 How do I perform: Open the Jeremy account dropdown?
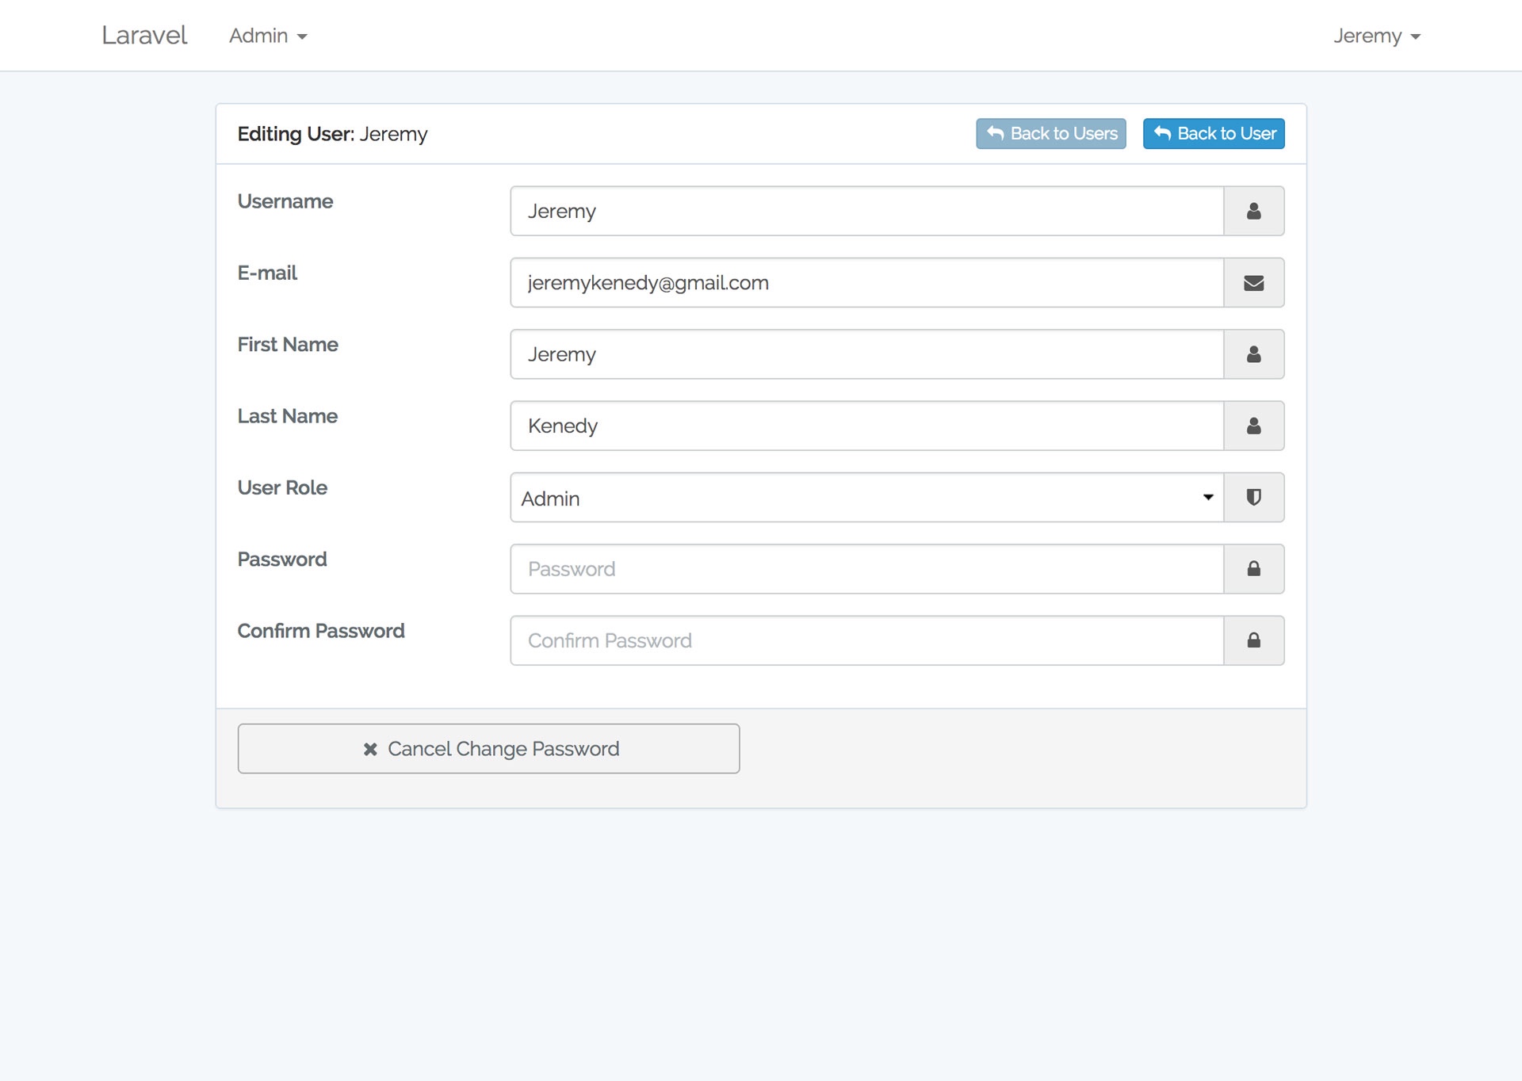[x=1376, y=36]
